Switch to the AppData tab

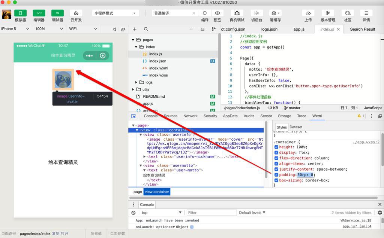point(230,116)
